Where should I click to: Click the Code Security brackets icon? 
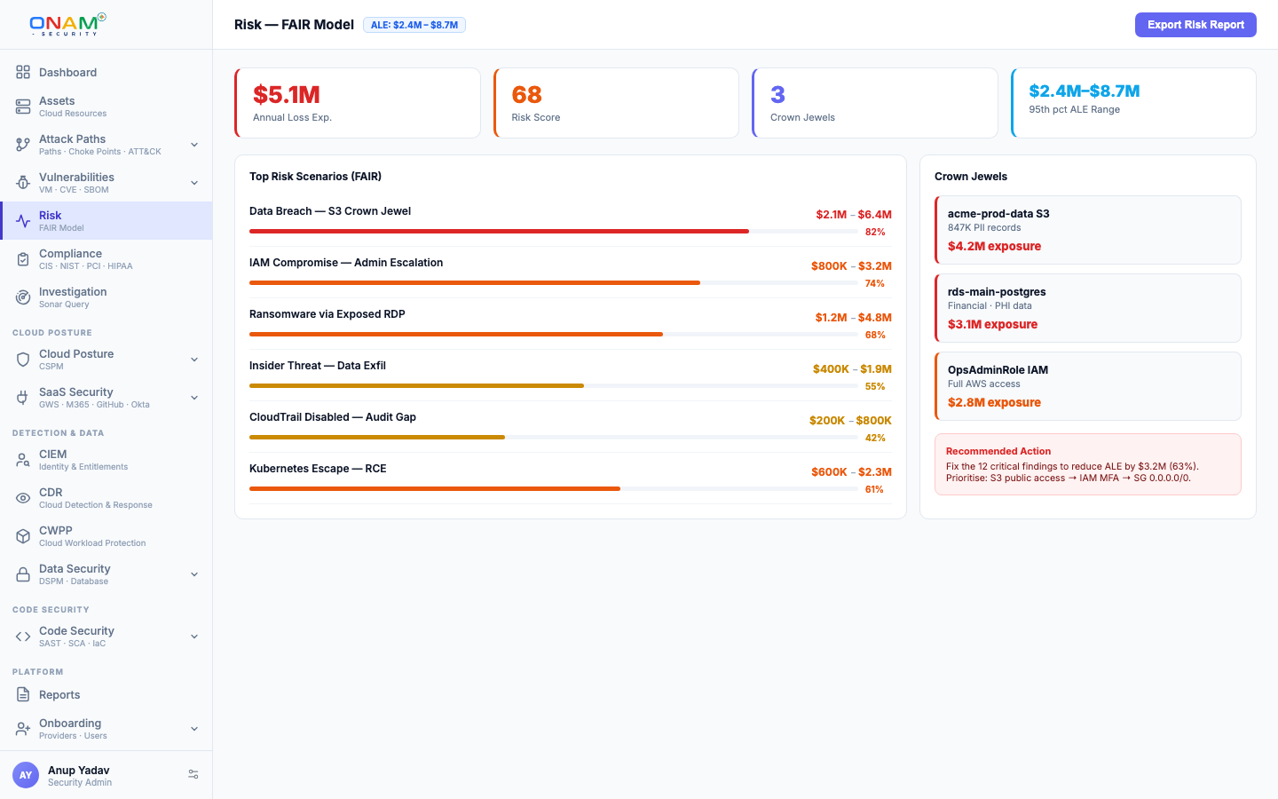tap(23, 637)
